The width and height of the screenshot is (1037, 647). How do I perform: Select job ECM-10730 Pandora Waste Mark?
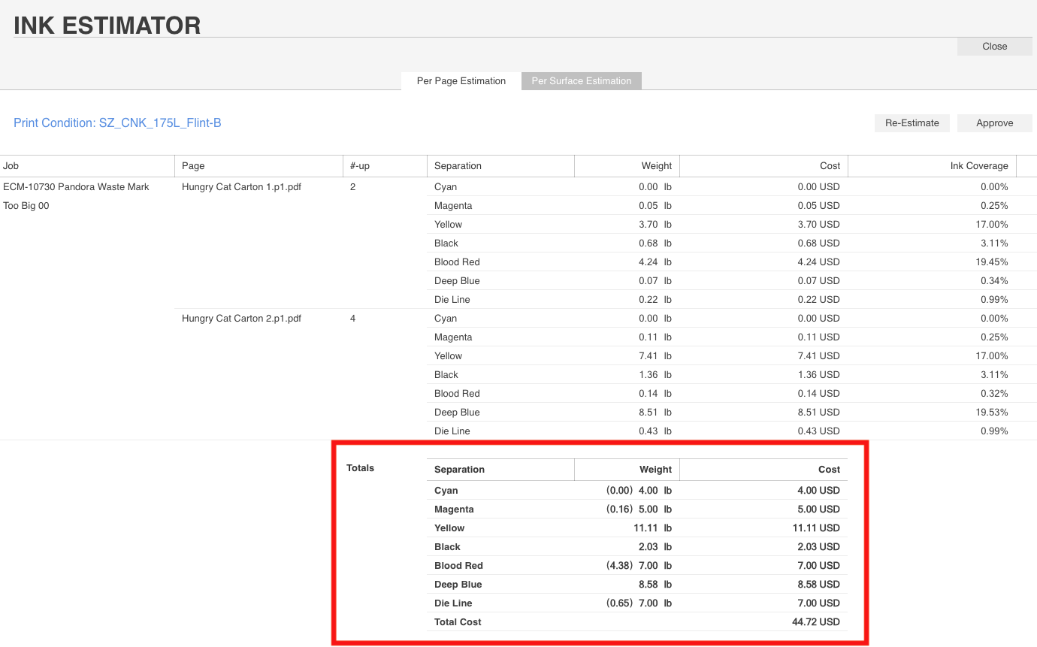(x=76, y=187)
